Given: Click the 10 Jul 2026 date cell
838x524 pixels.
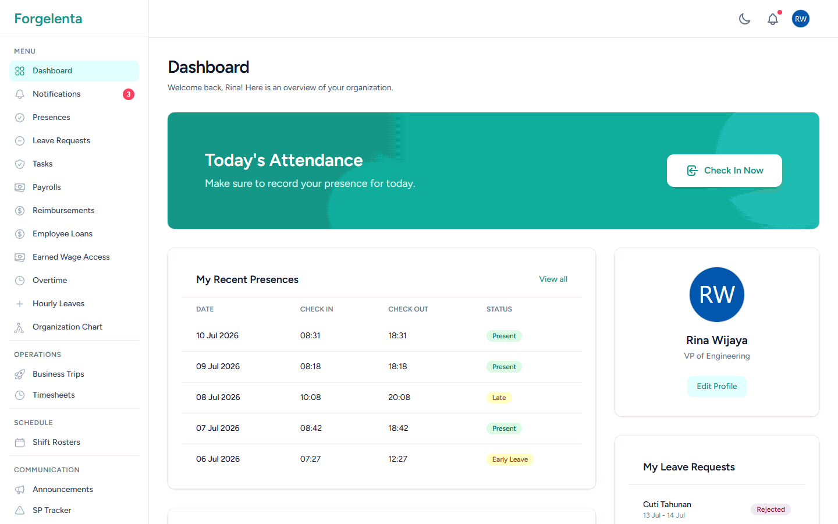Looking at the screenshot, I should pyautogui.click(x=217, y=336).
